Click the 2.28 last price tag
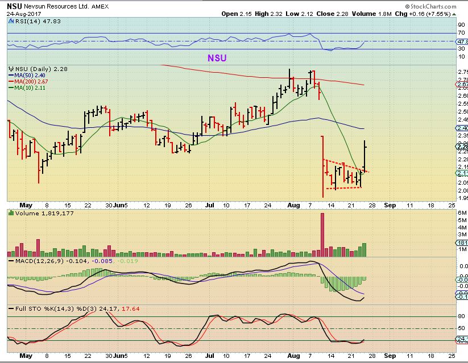Image resolution: width=468 pixels, height=363 pixels. (x=462, y=147)
